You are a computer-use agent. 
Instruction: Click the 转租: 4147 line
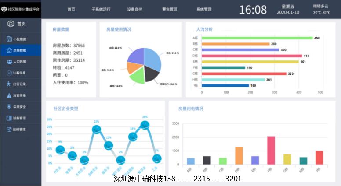[64, 67]
